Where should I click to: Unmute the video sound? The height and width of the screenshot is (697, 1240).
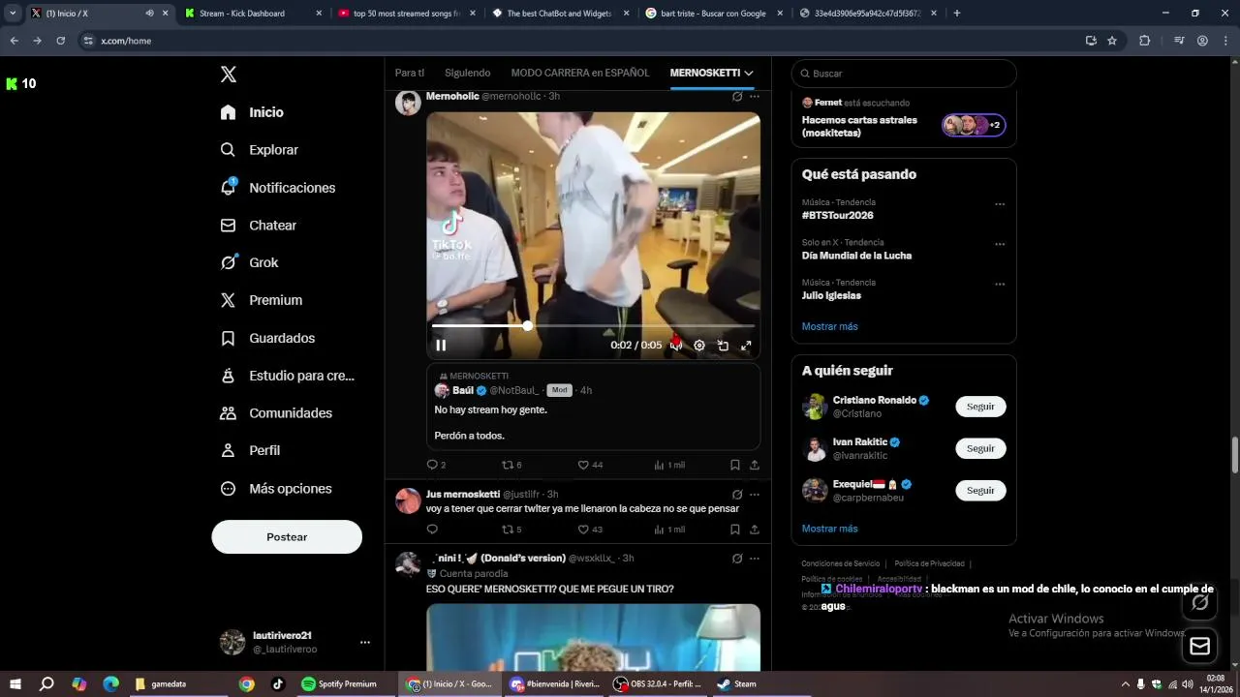(x=676, y=346)
